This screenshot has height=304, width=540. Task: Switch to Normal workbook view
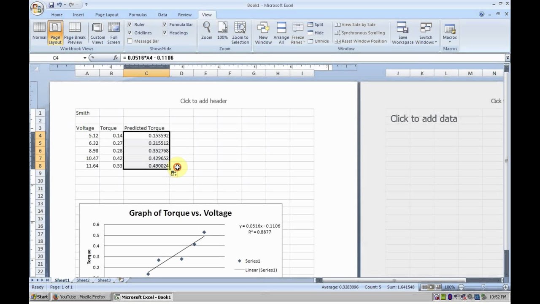pyautogui.click(x=39, y=33)
